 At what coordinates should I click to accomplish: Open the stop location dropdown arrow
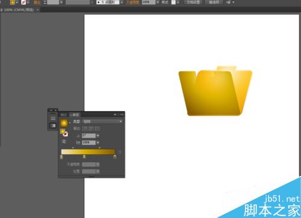[x=98, y=171]
